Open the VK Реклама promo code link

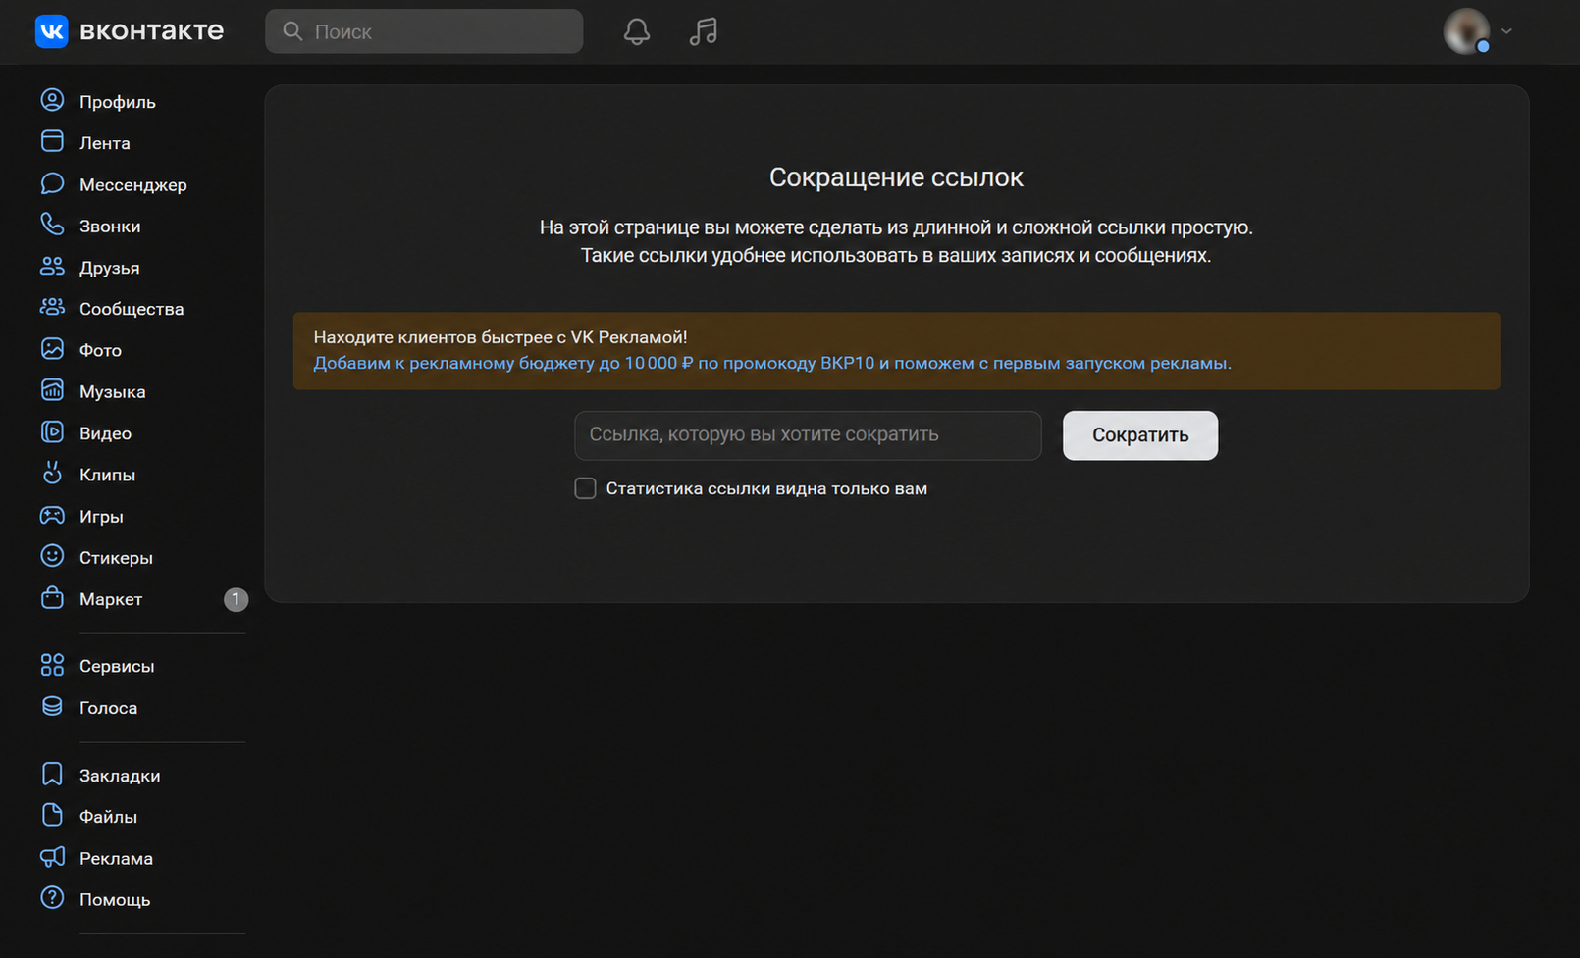772,363
